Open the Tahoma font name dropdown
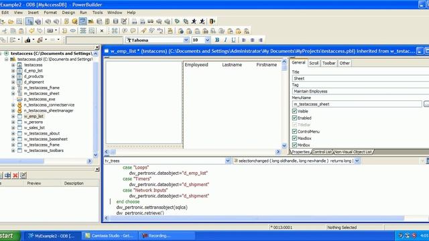The width and height of the screenshot is (429, 241). 186,40
